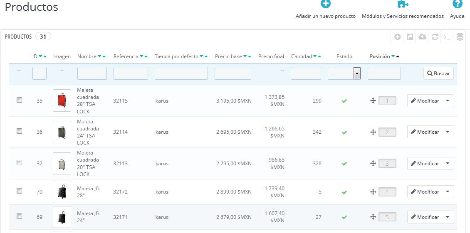Sort Tienda por defecto descending
470x233 pixels.
pos(201,56)
